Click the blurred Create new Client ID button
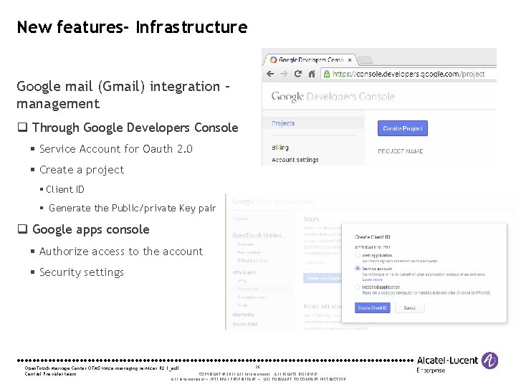Screen dimensions: 516x387 pyautogui.click(x=322, y=278)
